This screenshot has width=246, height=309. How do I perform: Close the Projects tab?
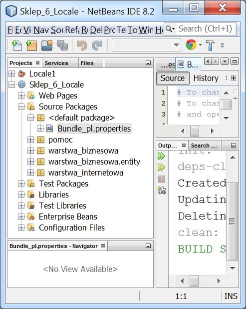[37, 63]
